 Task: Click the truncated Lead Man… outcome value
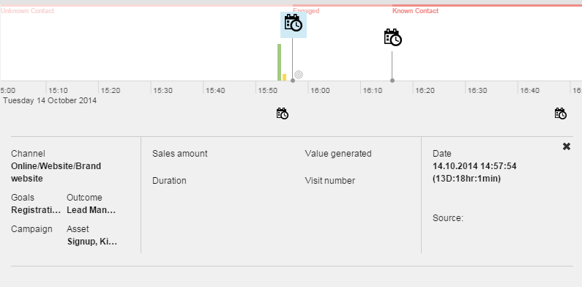click(x=91, y=210)
